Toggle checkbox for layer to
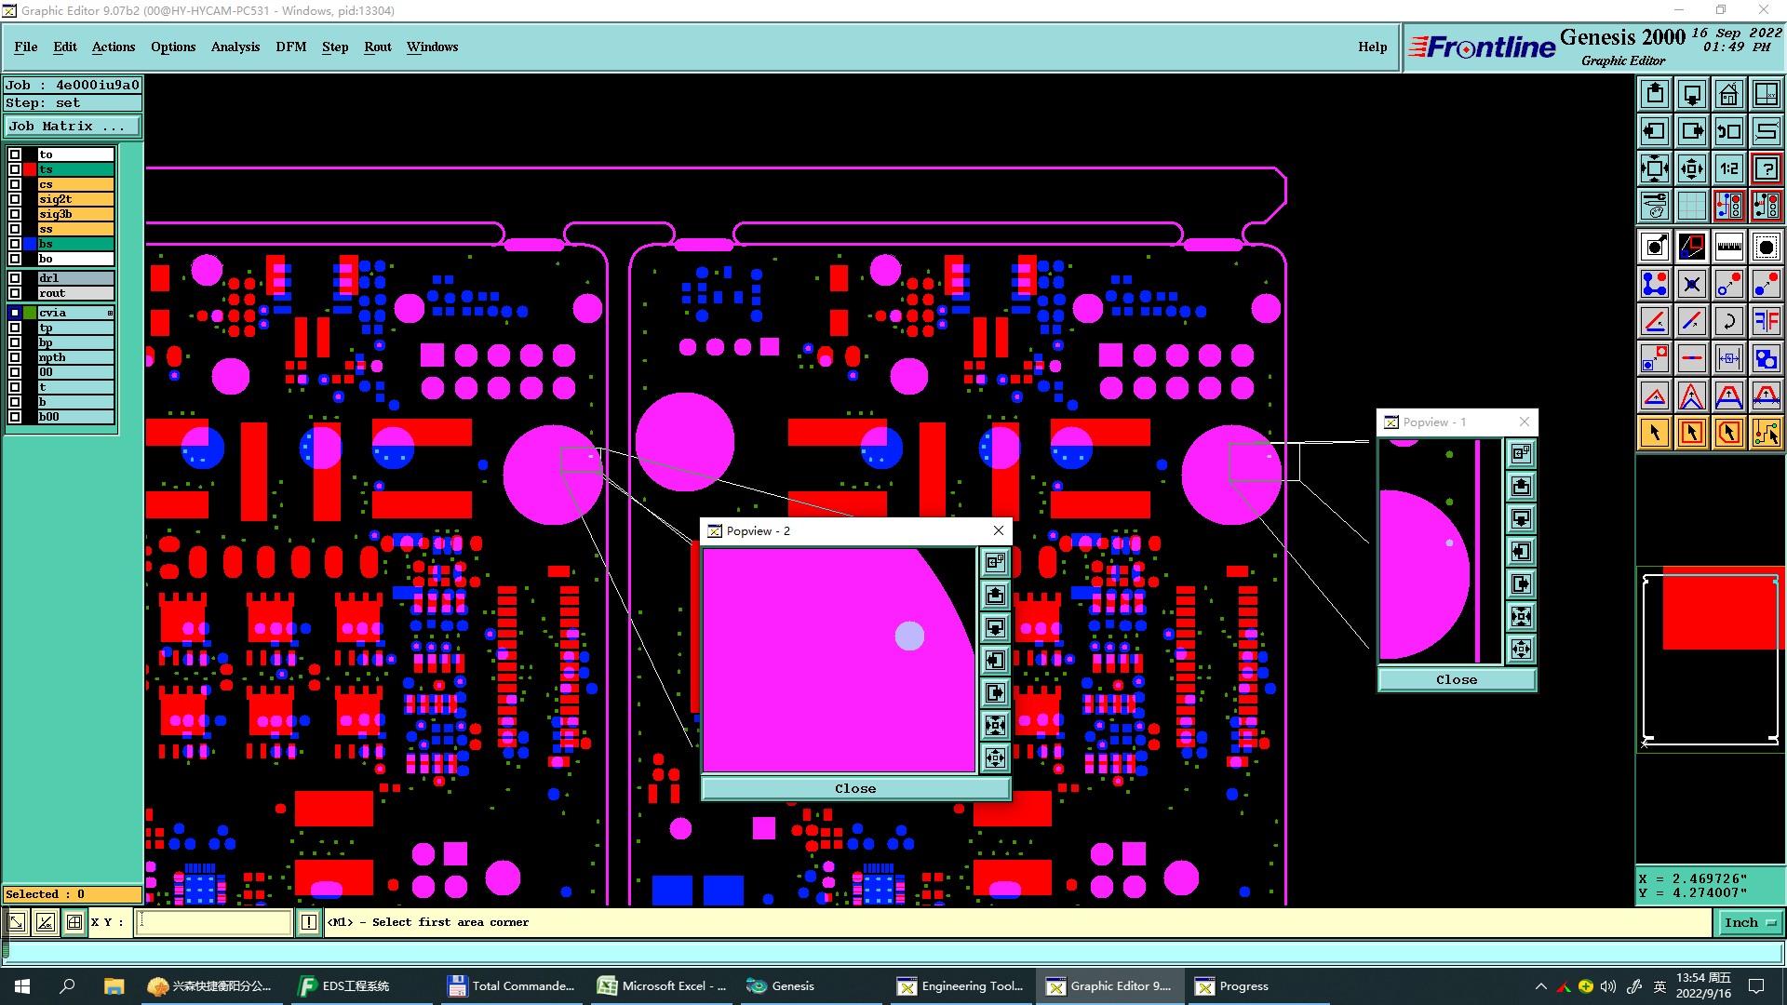The width and height of the screenshot is (1787, 1005). tap(15, 154)
